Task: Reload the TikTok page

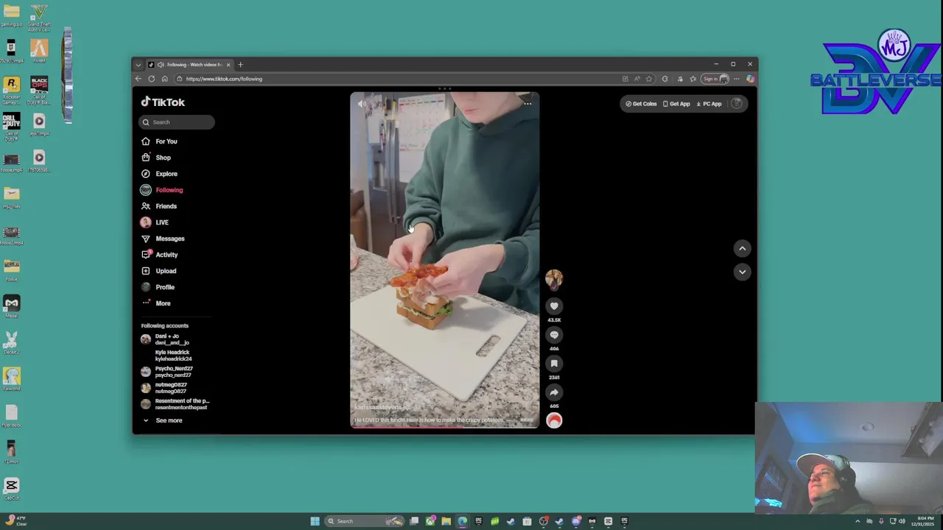Action: click(x=151, y=79)
